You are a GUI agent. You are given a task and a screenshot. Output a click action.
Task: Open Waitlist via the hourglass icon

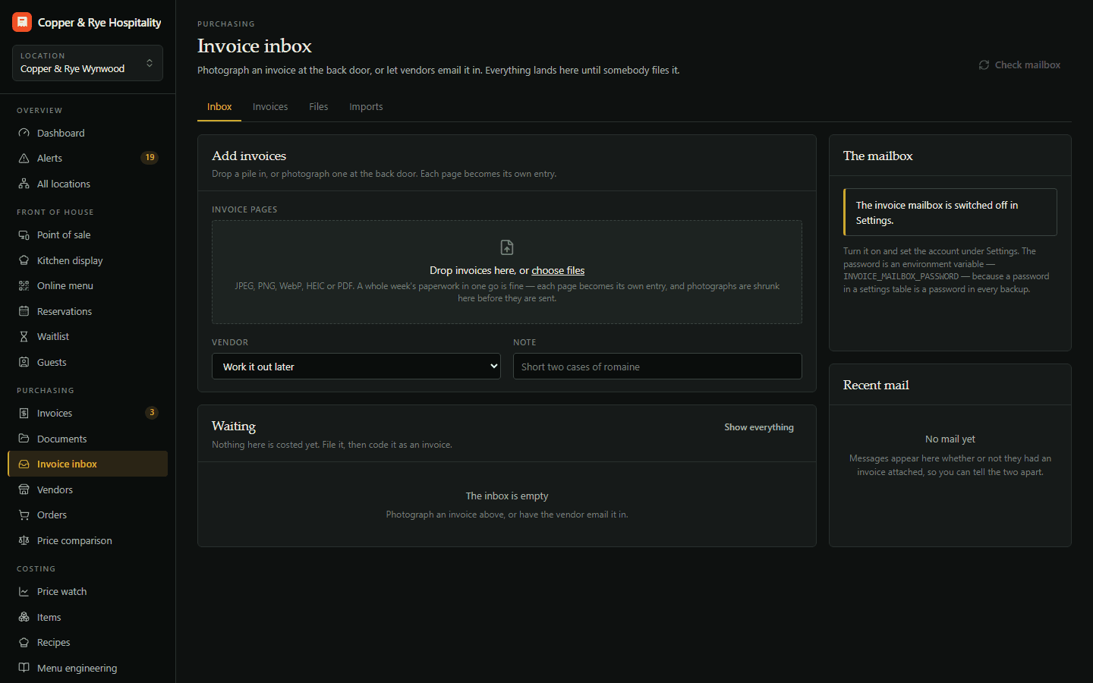point(24,336)
